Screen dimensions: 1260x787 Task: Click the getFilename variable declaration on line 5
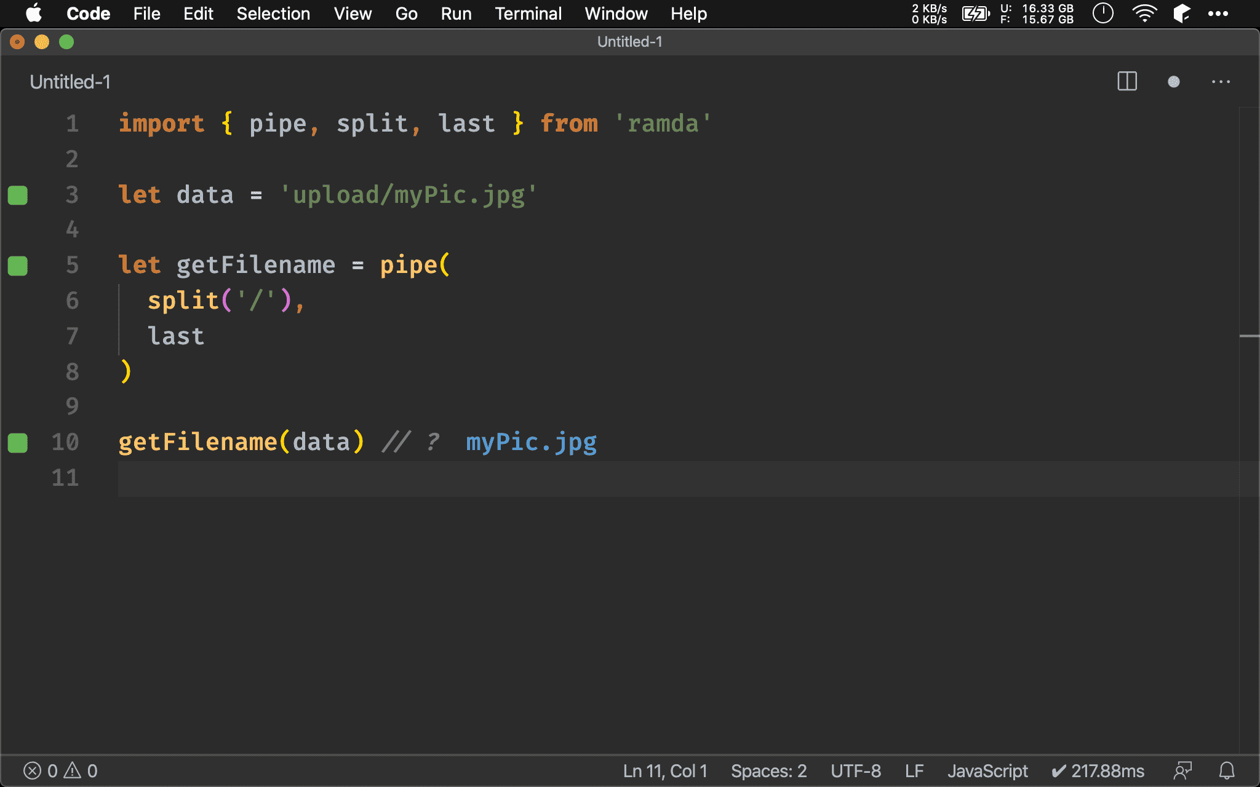pos(256,265)
